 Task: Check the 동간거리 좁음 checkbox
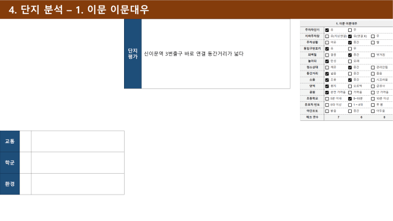373,74
